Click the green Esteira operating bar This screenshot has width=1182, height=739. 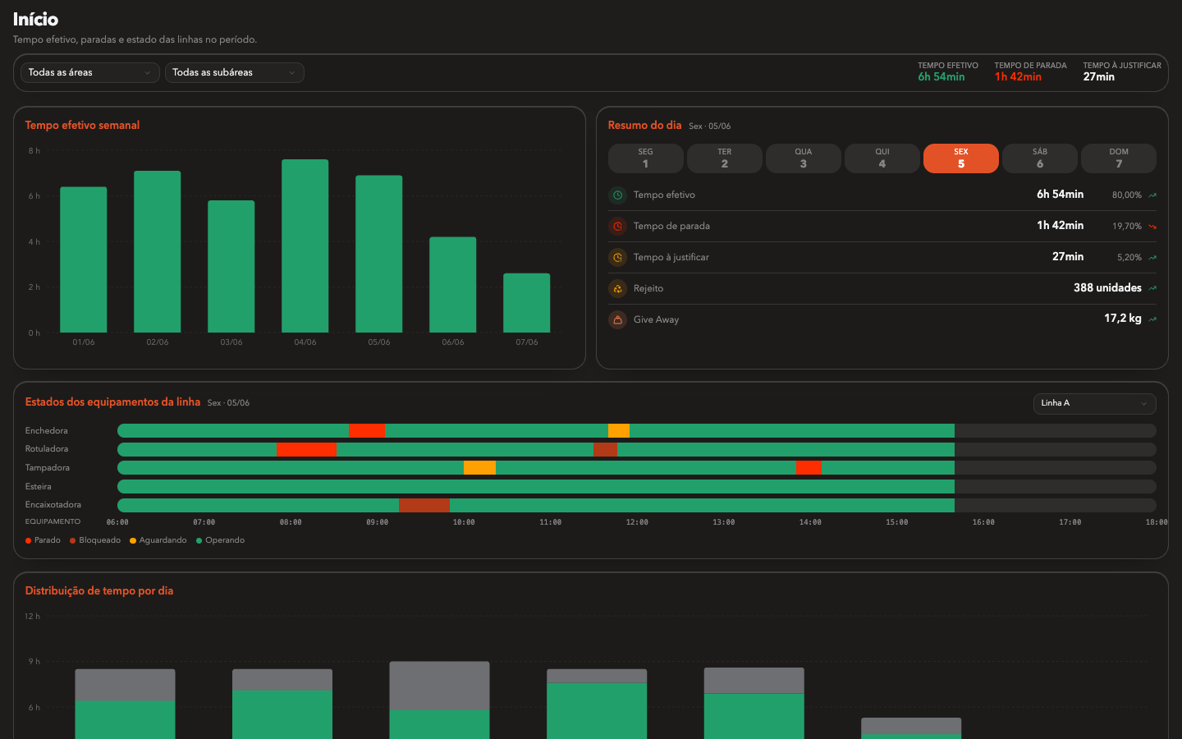point(536,487)
